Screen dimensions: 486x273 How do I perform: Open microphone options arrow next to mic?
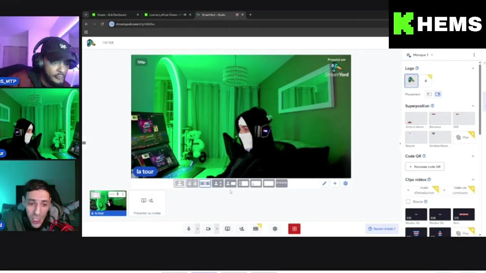197,229
